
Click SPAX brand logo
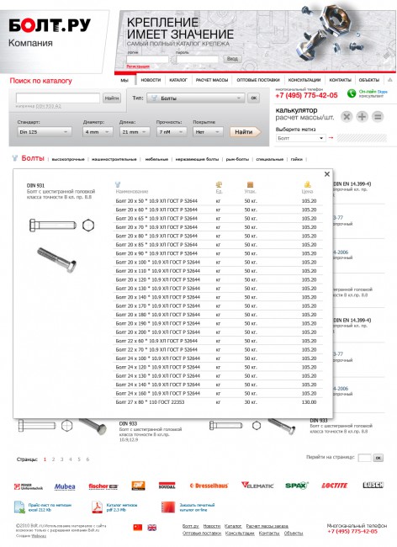(297, 486)
